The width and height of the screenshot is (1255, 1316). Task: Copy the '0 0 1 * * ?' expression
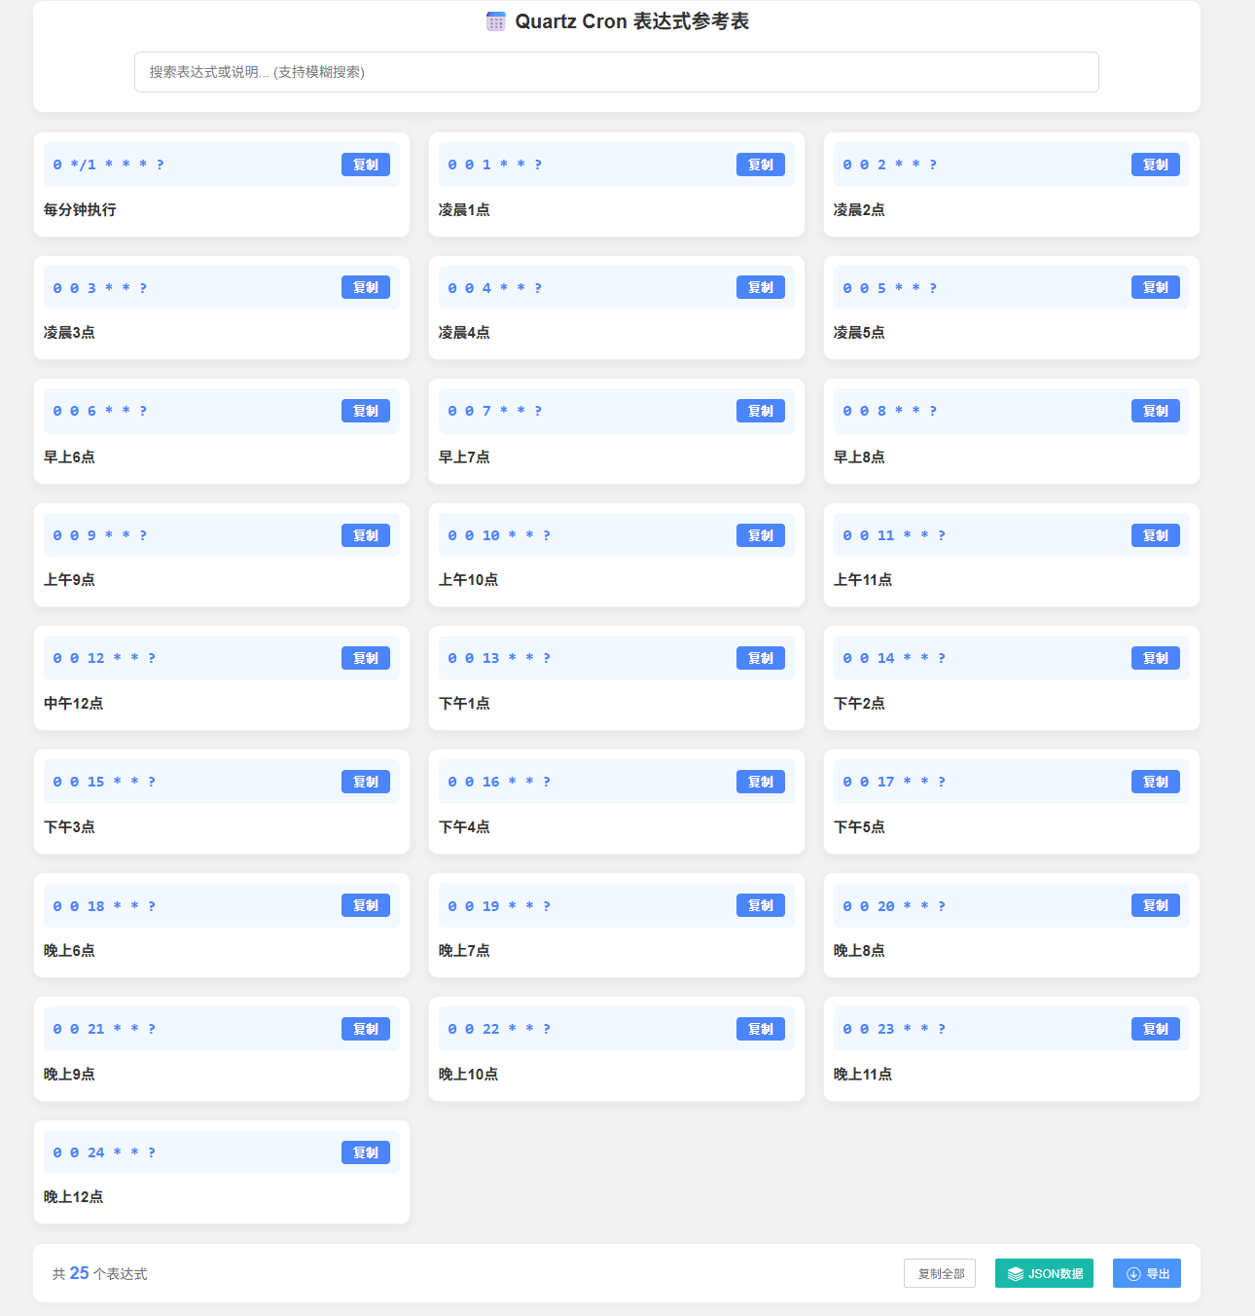(761, 164)
